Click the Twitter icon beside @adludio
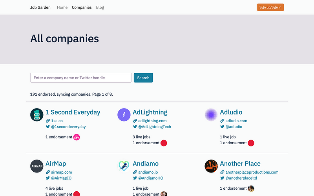314x196 pixels. pos(222,127)
